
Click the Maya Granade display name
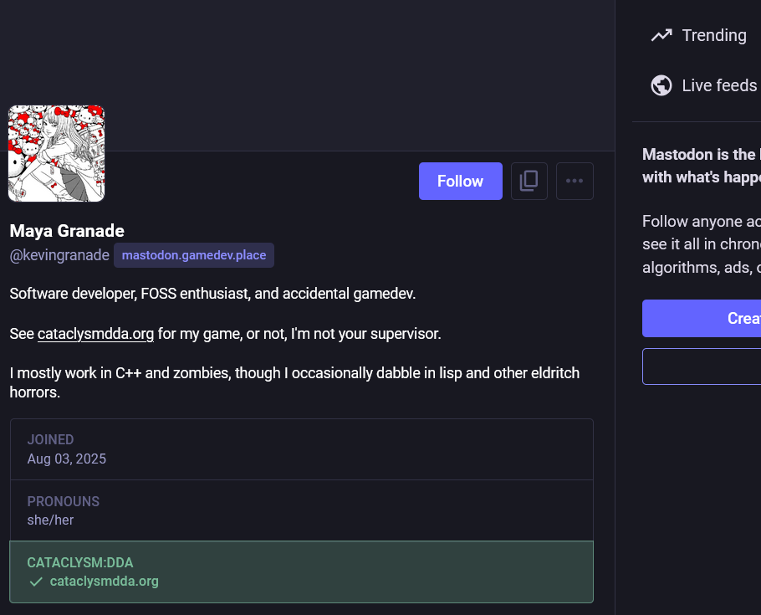tap(67, 231)
